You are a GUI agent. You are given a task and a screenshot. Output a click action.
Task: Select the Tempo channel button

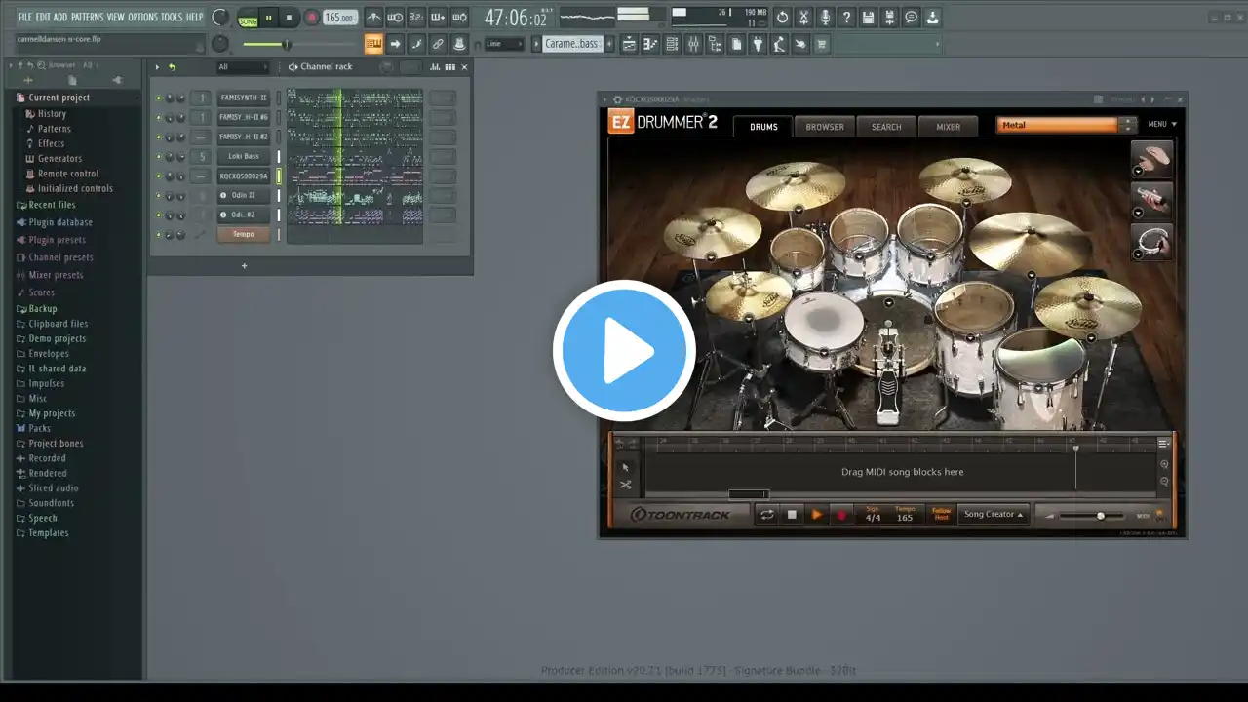coord(243,234)
